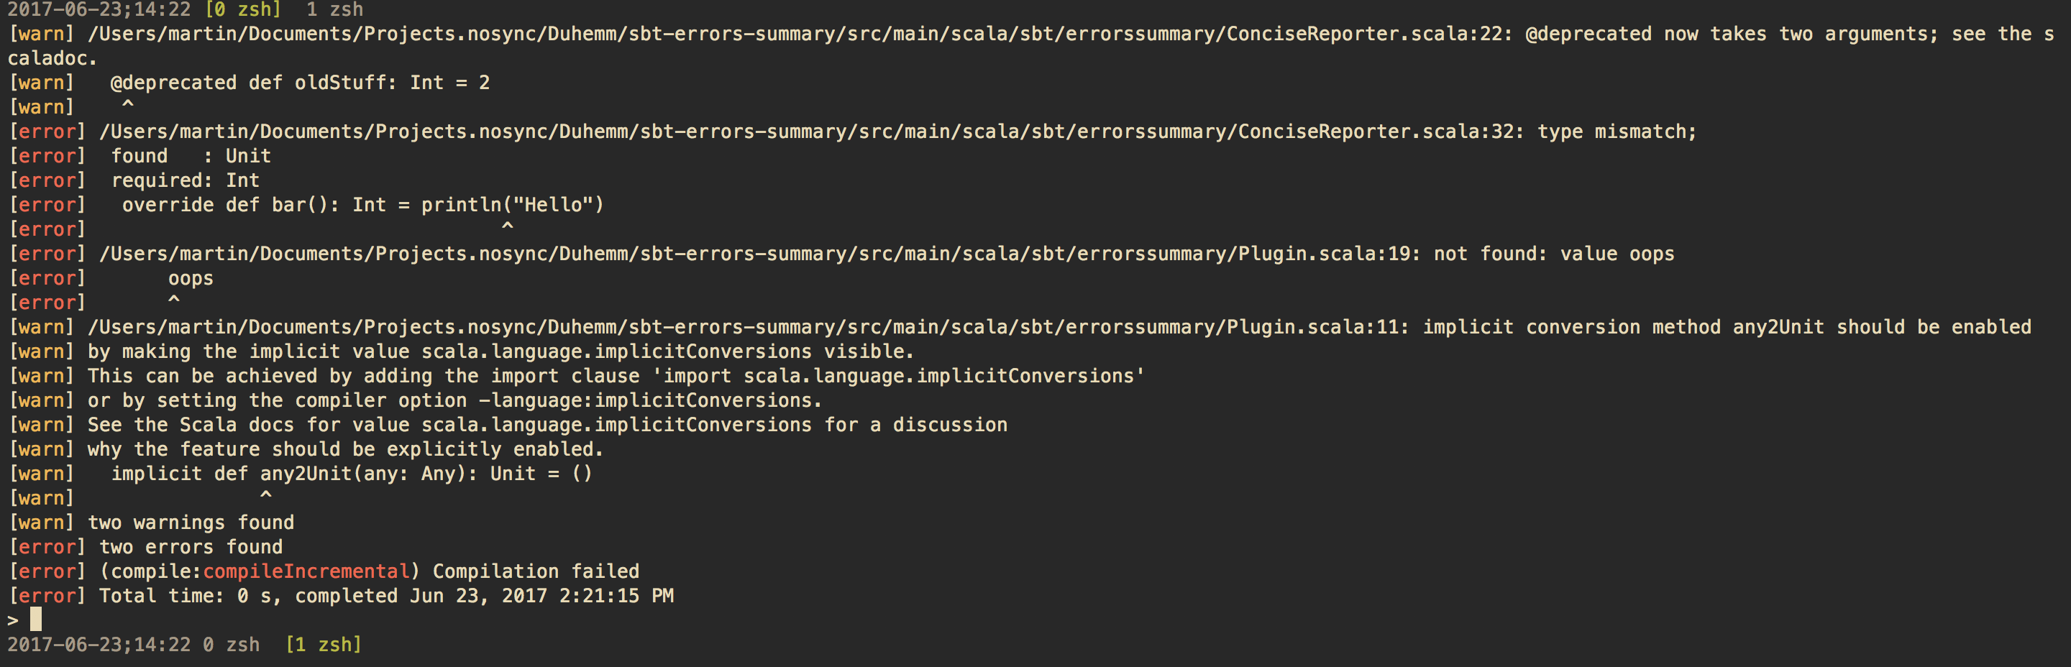Image resolution: width=2071 pixels, height=667 pixels.
Task: Select the '[0 zsh]' tab in top status bar
Action: click(243, 9)
